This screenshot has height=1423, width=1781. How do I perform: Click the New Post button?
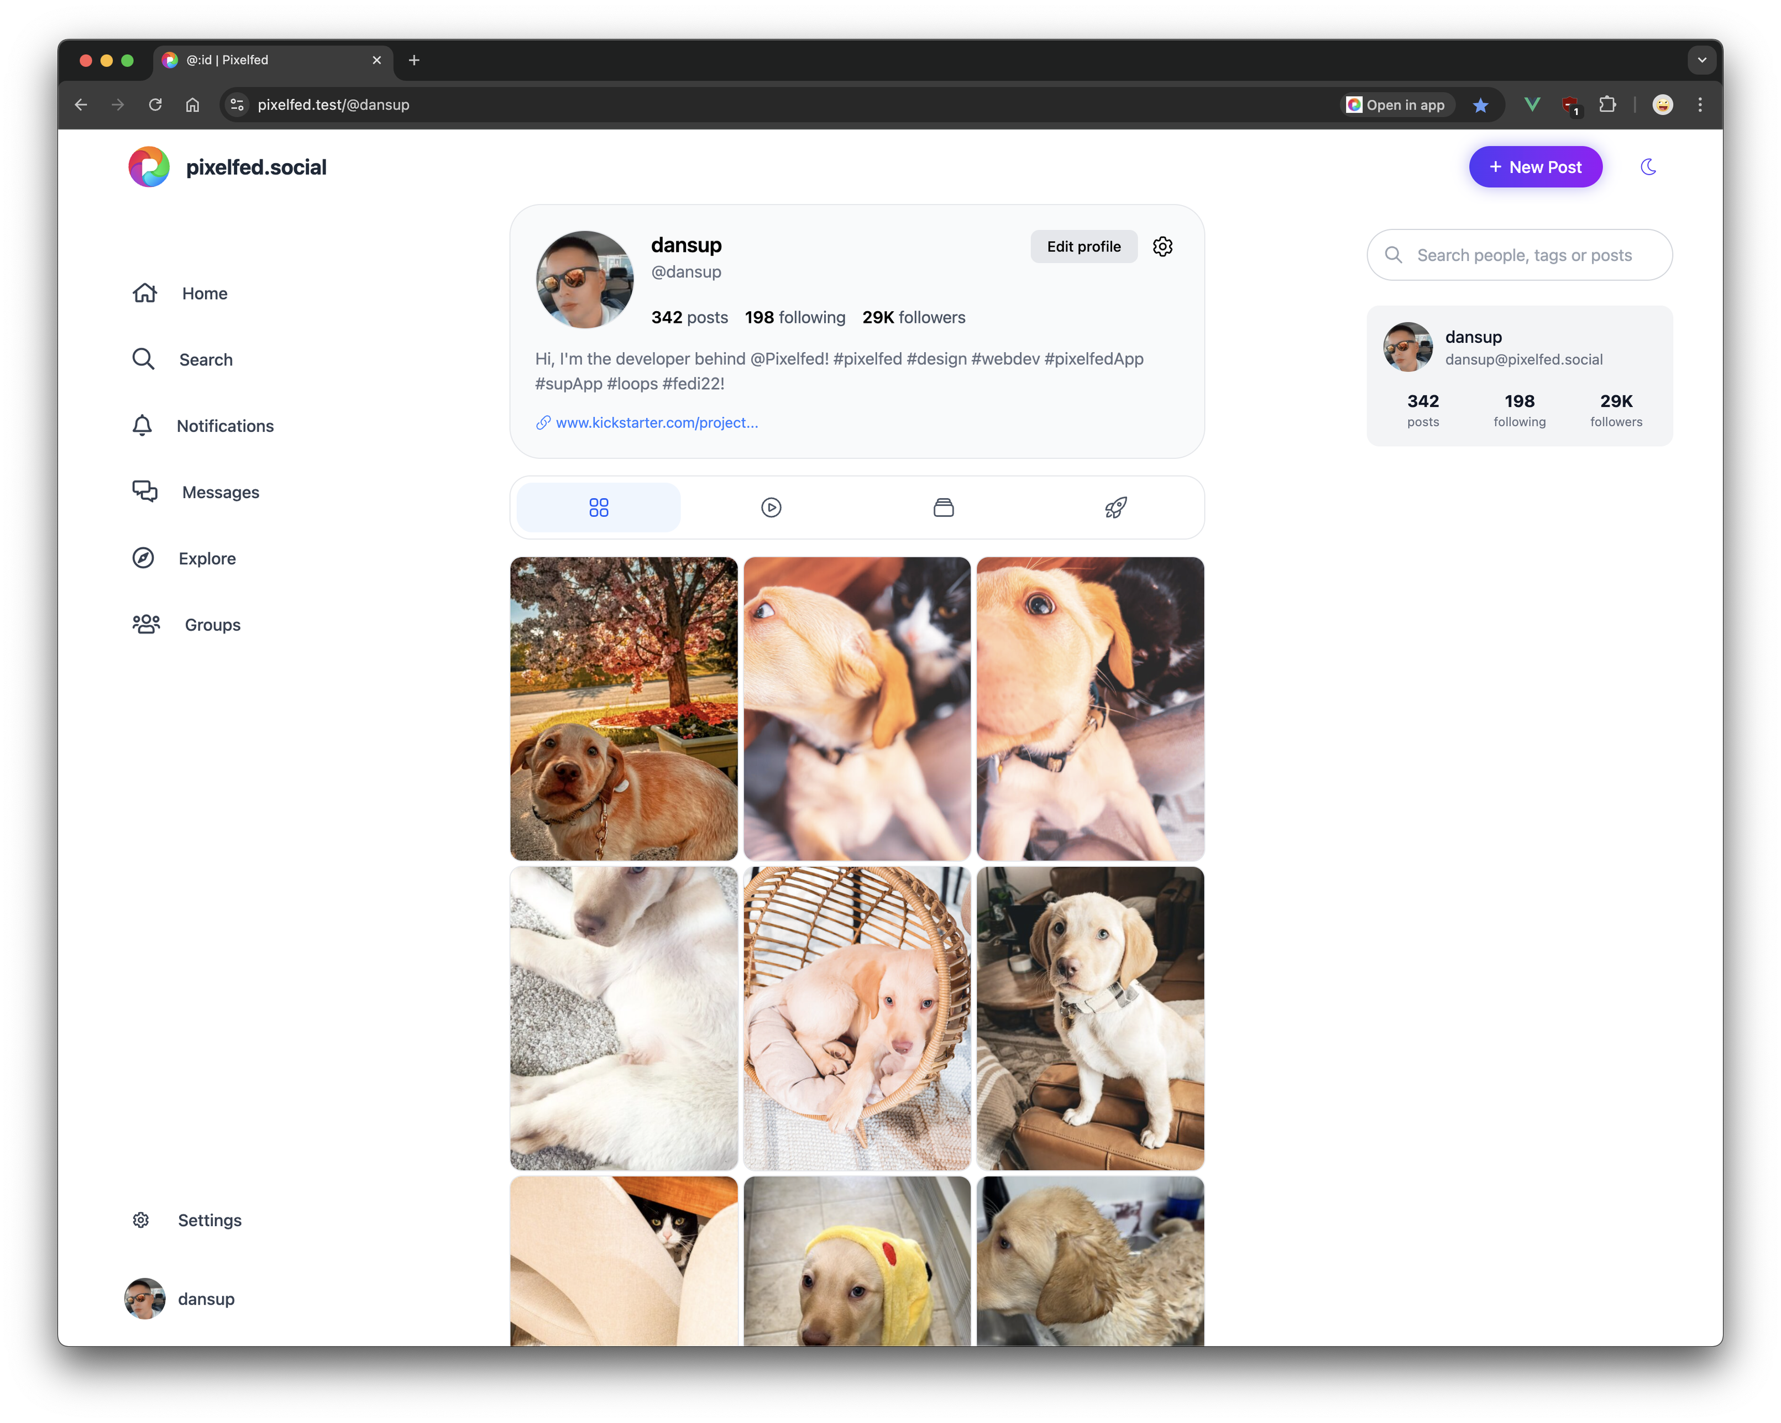(x=1535, y=167)
